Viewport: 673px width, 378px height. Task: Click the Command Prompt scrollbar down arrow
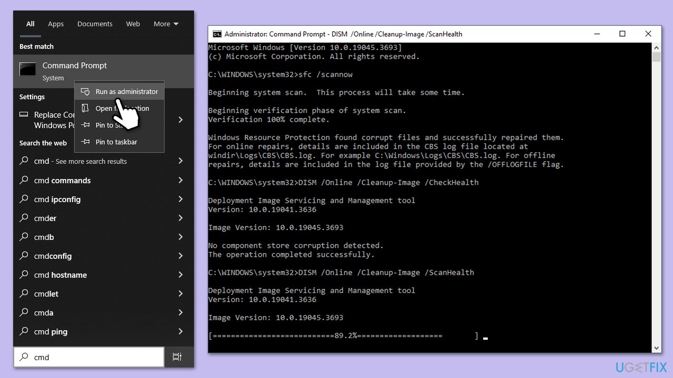click(x=656, y=348)
